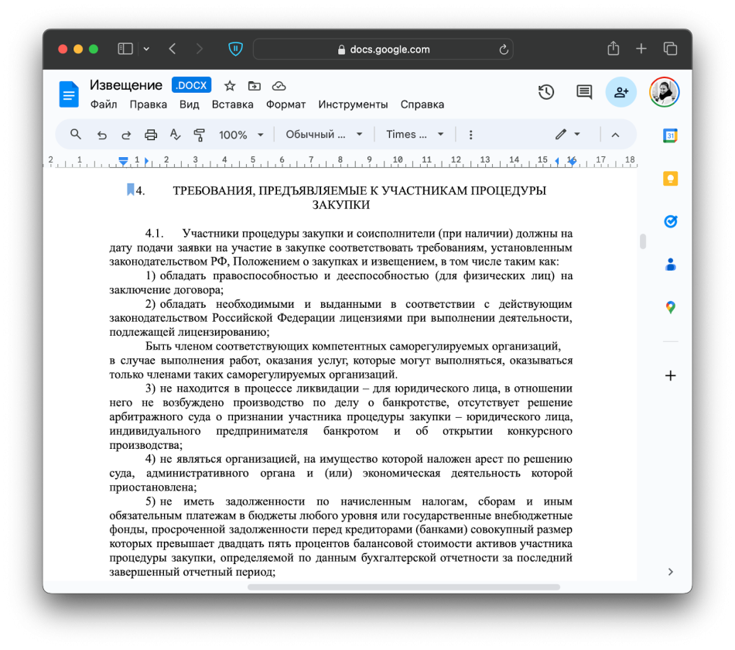Open the Times font dropdown
Viewport: 735px width, 650px height.
pos(415,135)
